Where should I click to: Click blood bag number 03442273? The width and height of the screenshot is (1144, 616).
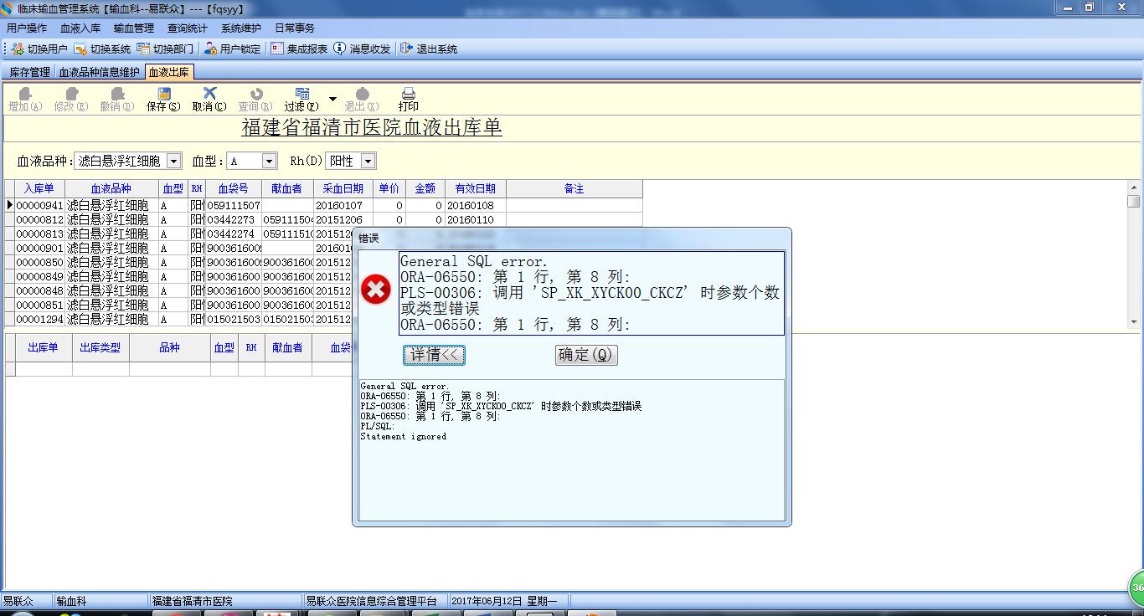tap(234, 219)
